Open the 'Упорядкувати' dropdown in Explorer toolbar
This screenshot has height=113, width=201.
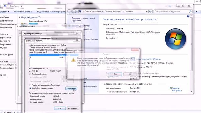point(5,12)
